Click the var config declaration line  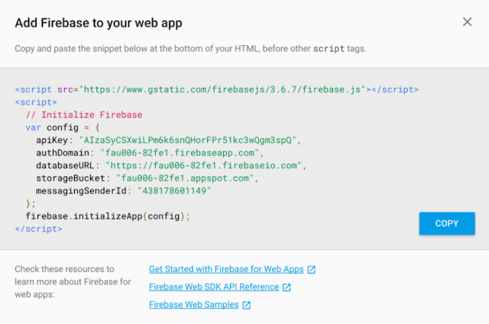tap(63, 128)
